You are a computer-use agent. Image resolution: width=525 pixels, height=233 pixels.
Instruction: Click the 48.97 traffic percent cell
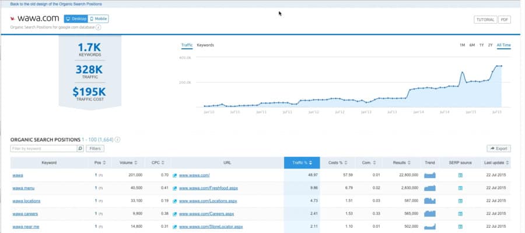[x=313, y=175]
